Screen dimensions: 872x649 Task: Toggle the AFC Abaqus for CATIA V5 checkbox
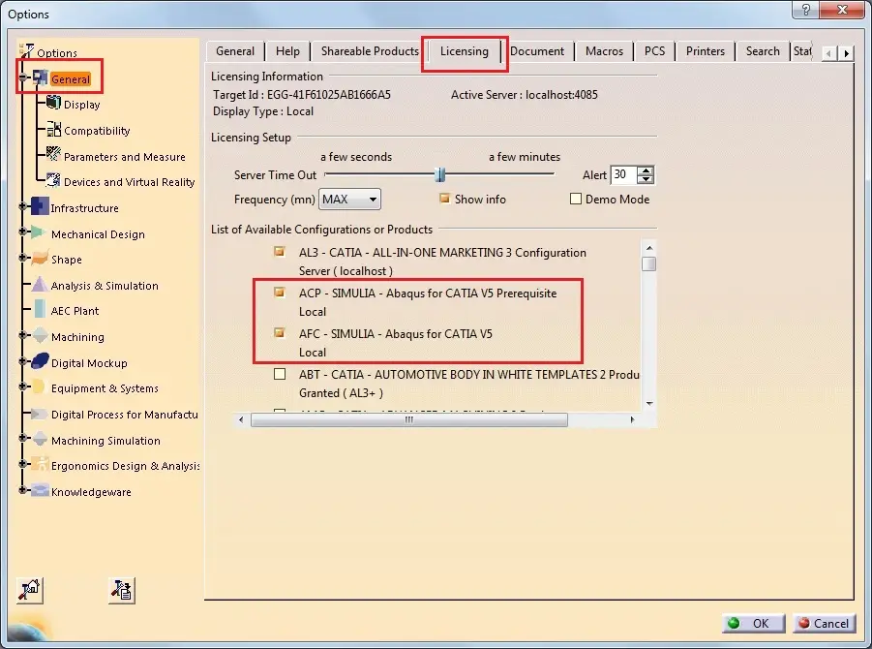click(280, 333)
